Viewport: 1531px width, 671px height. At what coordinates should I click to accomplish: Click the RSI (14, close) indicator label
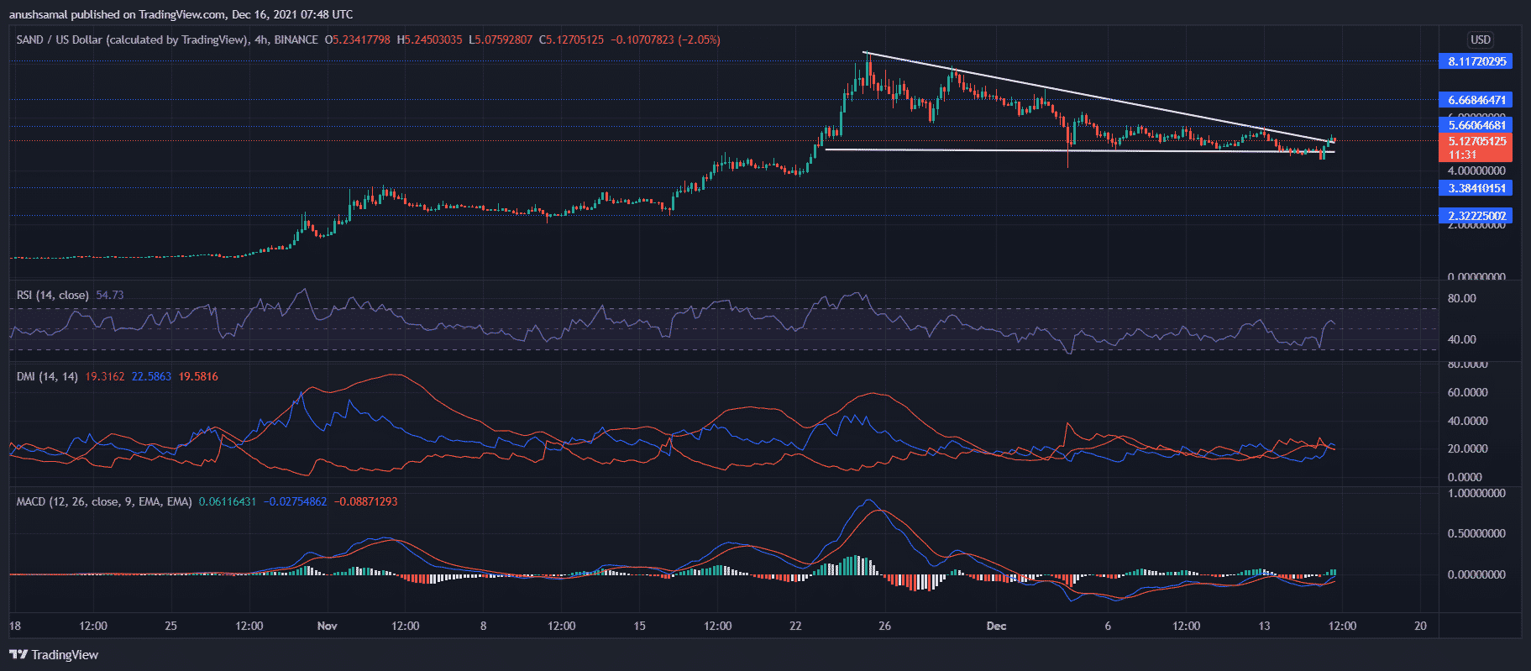[52, 295]
